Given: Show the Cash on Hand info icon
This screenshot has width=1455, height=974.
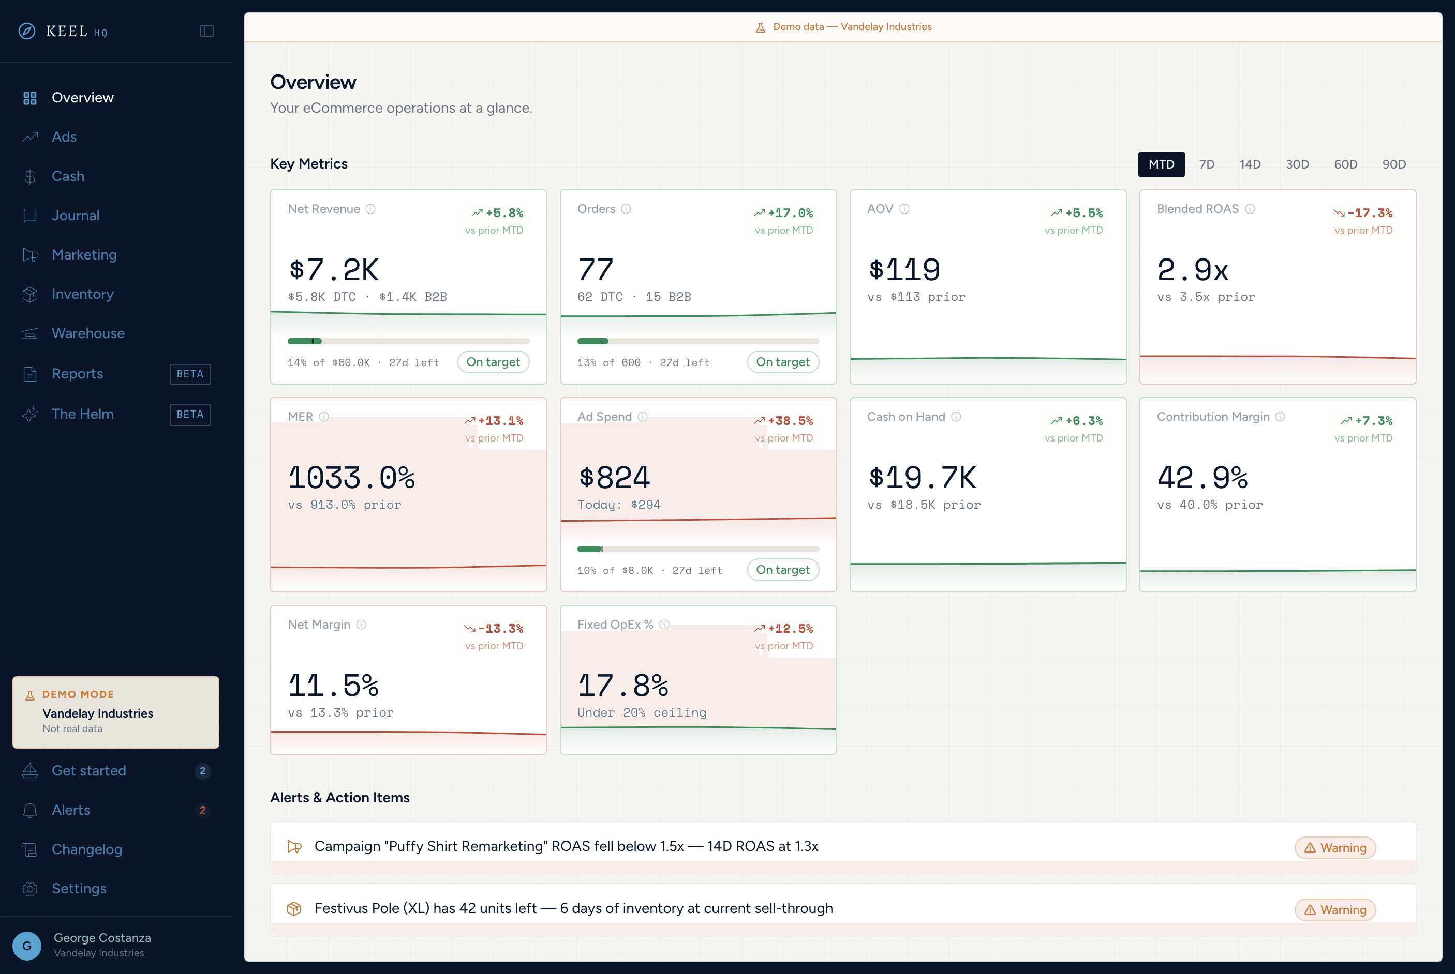Looking at the screenshot, I should (956, 417).
